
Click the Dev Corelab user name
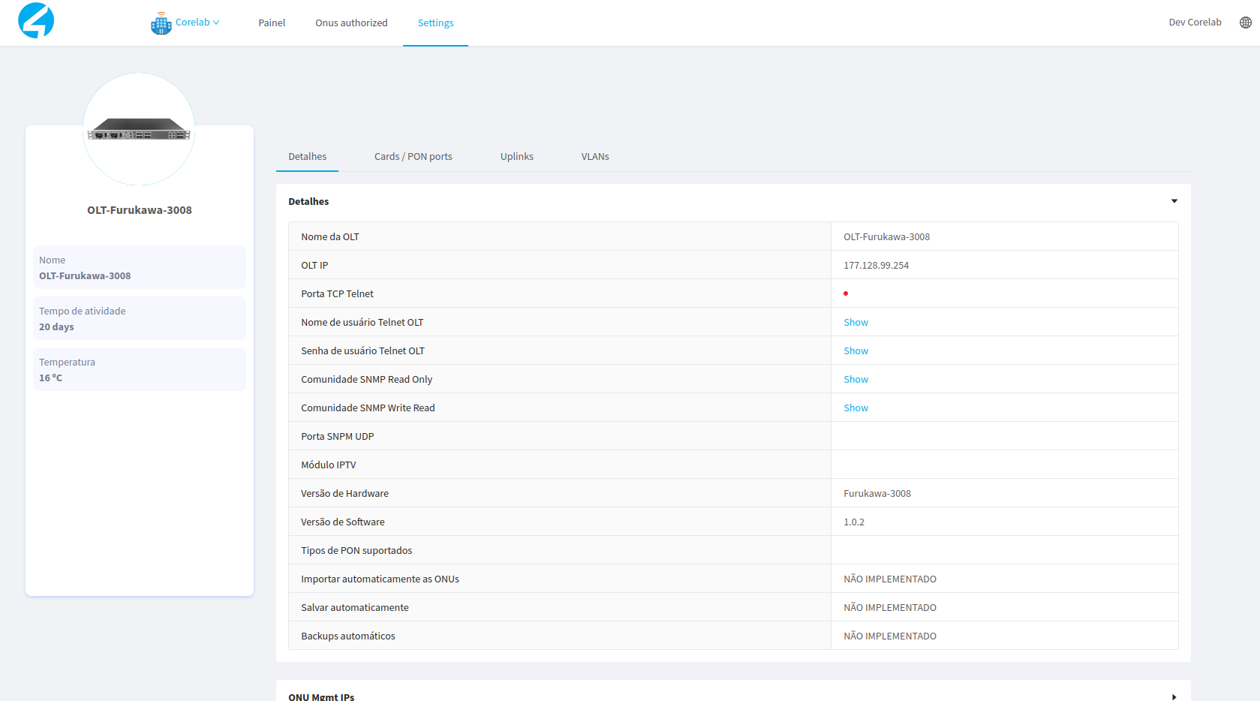click(x=1194, y=23)
